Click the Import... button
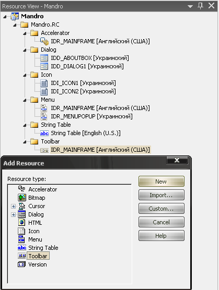Viewport: 219px width, 290px height. (162, 195)
